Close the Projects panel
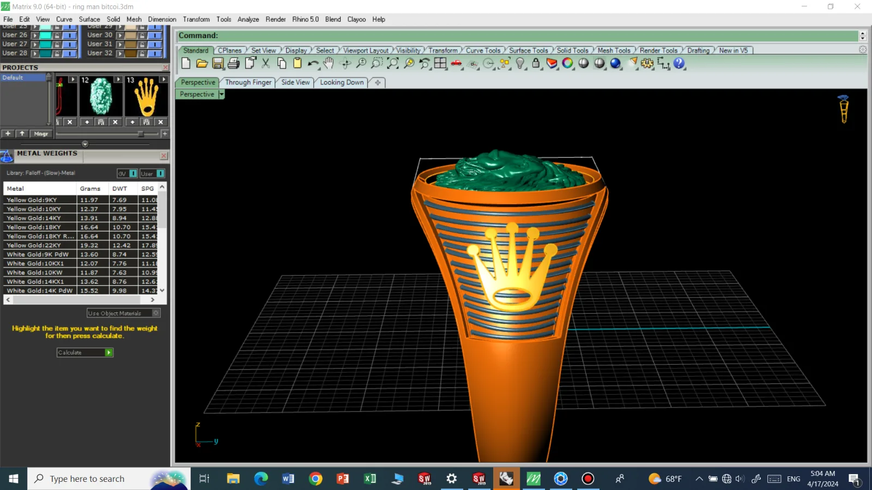The width and height of the screenshot is (872, 490). [166, 68]
